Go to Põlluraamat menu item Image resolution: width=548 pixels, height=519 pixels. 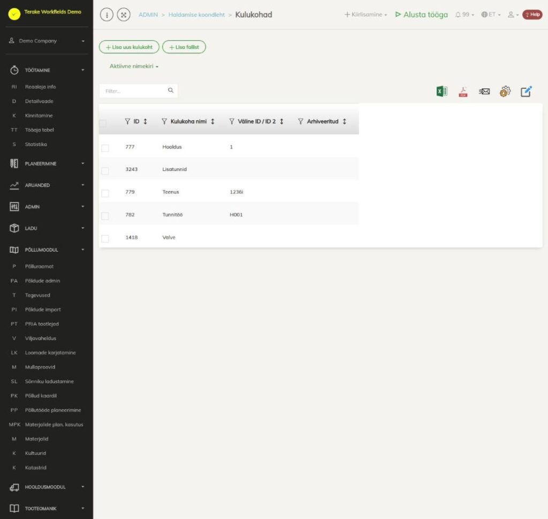[39, 266]
